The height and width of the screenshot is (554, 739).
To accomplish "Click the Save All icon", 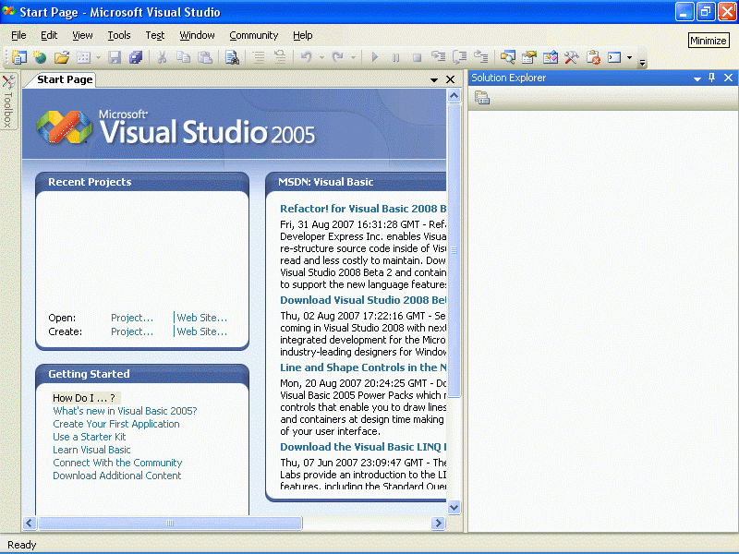I will pyautogui.click(x=136, y=57).
